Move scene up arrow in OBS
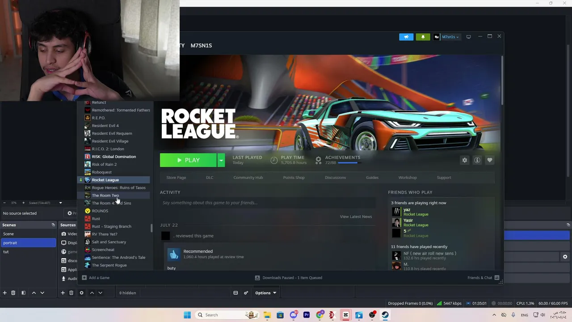 34,293
